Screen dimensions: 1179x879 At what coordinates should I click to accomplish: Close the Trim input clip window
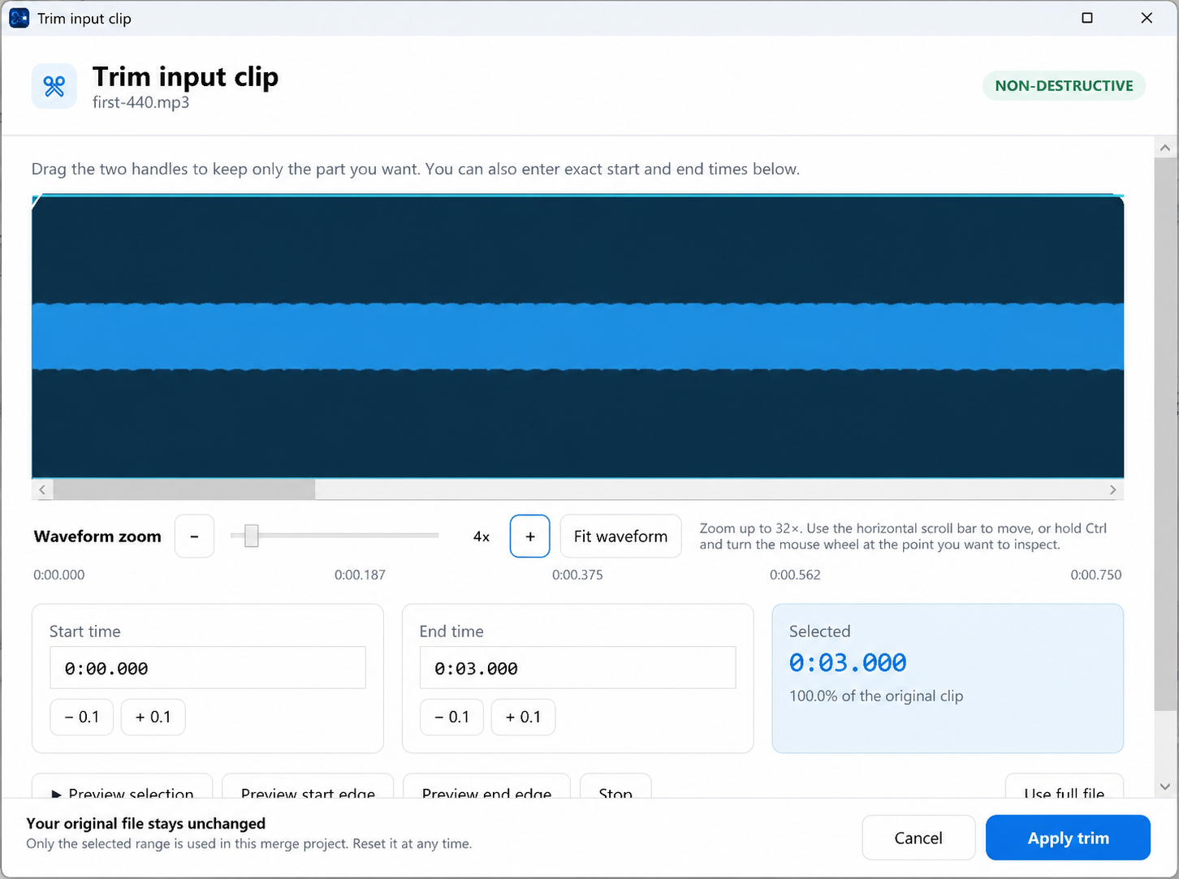tap(1147, 18)
